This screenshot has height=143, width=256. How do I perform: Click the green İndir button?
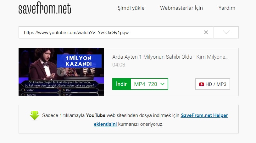[x=121, y=84]
